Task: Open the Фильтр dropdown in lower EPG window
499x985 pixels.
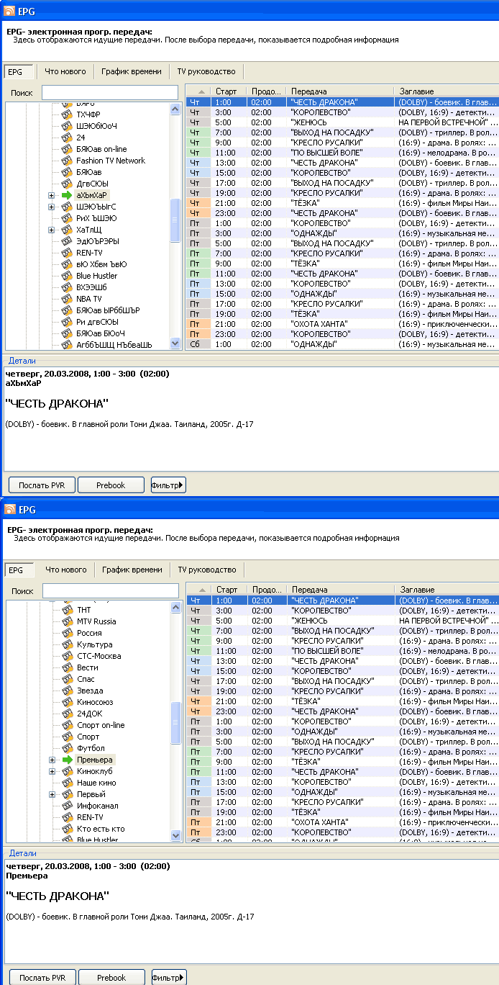Action: [x=169, y=978]
